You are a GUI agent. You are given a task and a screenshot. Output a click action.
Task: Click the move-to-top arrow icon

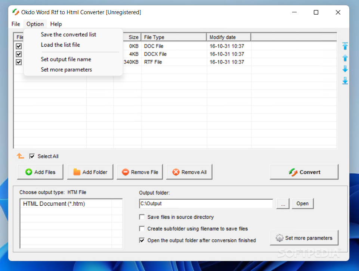345,46
